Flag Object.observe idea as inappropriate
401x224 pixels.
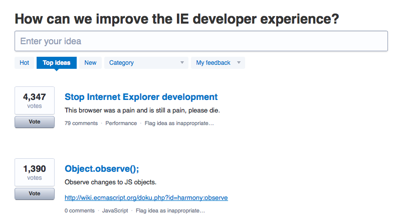pyautogui.click(x=170, y=210)
